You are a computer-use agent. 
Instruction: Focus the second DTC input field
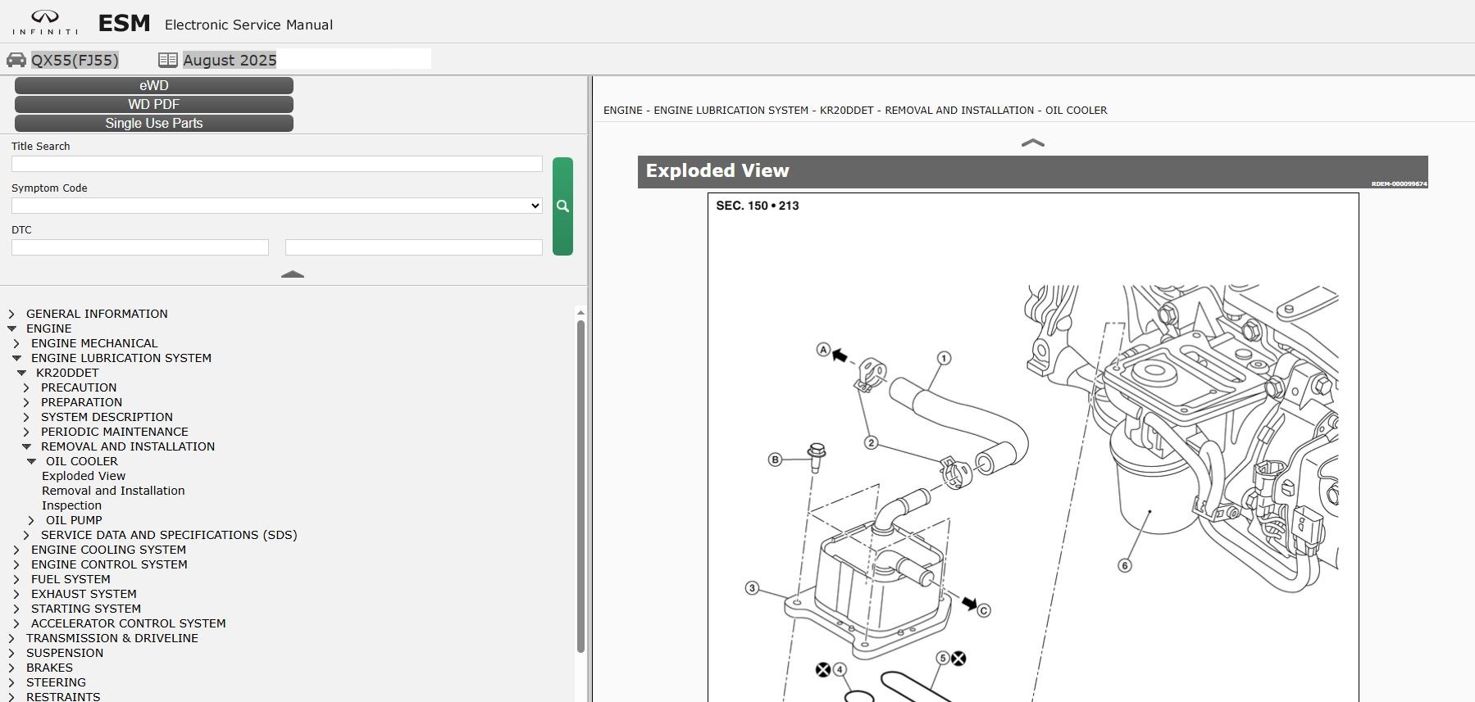[414, 247]
